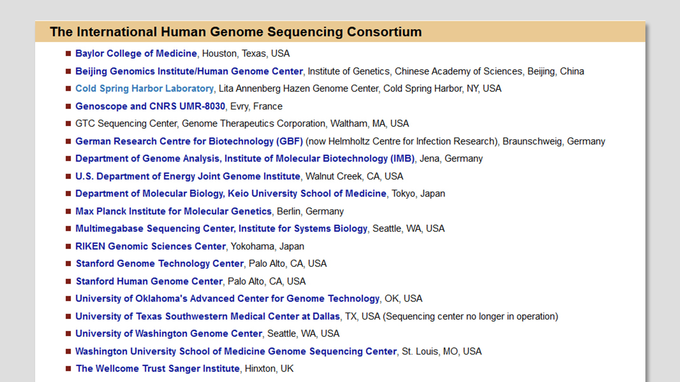Open U.S. Department of Energy Joint Genome Institute
Viewport: 680px width, 382px height.
click(x=188, y=176)
